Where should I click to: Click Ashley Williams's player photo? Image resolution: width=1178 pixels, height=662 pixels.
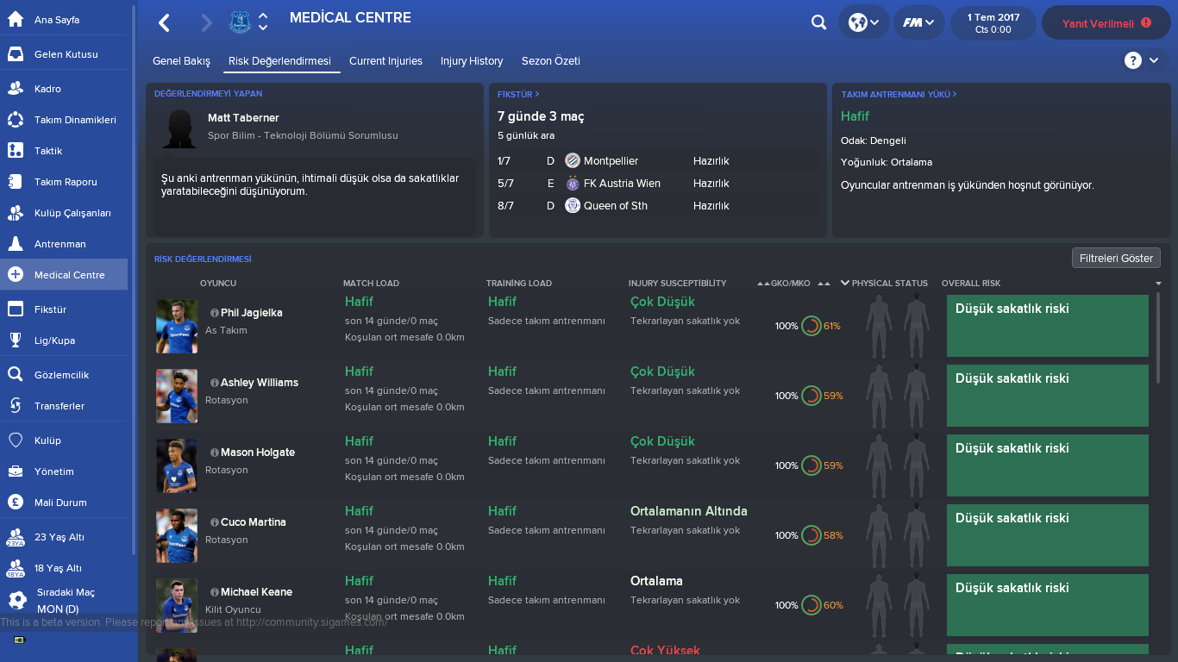[x=177, y=396]
